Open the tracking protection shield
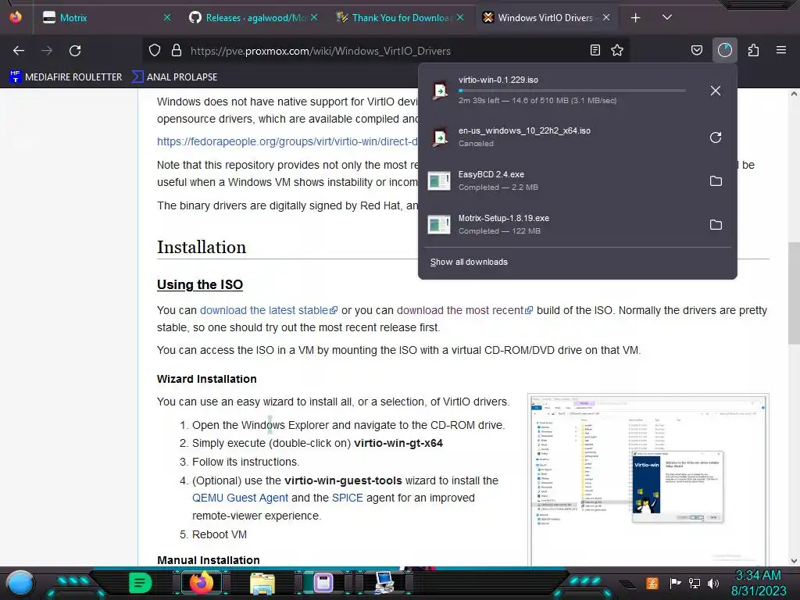Screen dimensions: 800x600 pyautogui.click(x=155, y=51)
